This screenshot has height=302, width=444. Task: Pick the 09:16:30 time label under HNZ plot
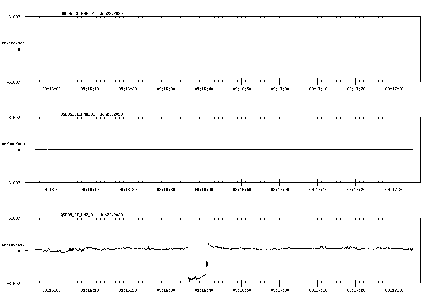(165, 290)
